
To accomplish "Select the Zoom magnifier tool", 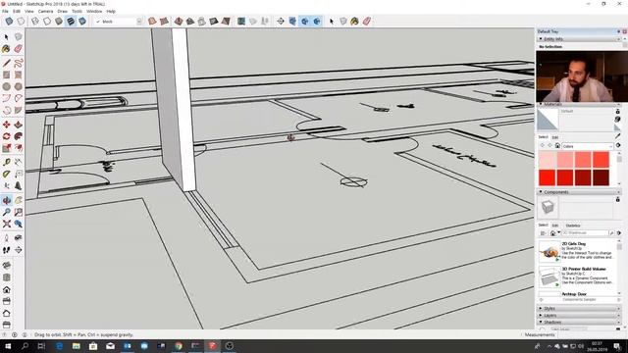I will [7, 212].
